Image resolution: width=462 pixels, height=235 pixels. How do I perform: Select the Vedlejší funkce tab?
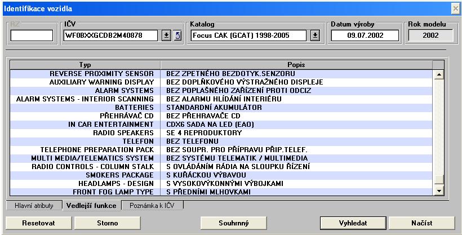pos(90,205)
